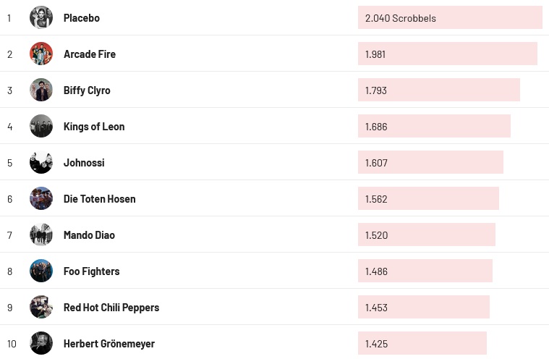Select the 1.425 scrobble bar

pyautogui.click(x=422, y=344)
